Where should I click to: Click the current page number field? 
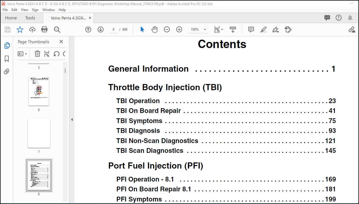click(x=113, y=30)
